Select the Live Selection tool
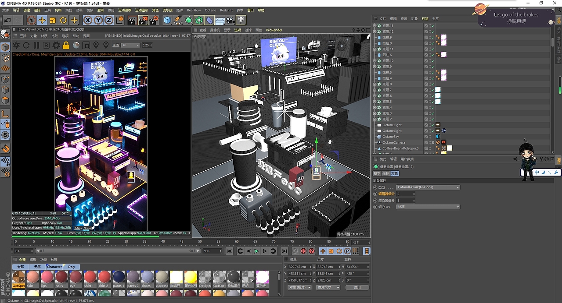The width and height of the screenshot is (562, 303). [31, 20]
